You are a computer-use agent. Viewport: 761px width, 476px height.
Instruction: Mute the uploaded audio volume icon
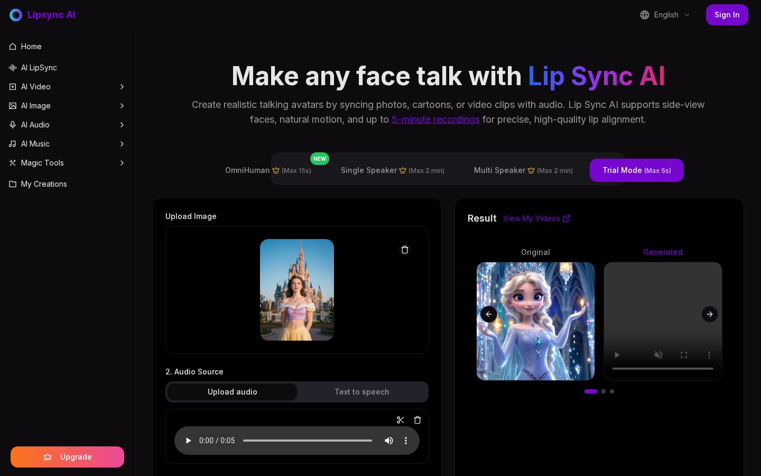[x=389, y=441]
